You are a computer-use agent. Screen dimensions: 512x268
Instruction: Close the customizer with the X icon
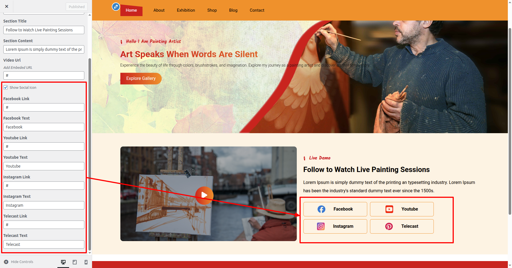pyautogui.click(x=7, y=6)
